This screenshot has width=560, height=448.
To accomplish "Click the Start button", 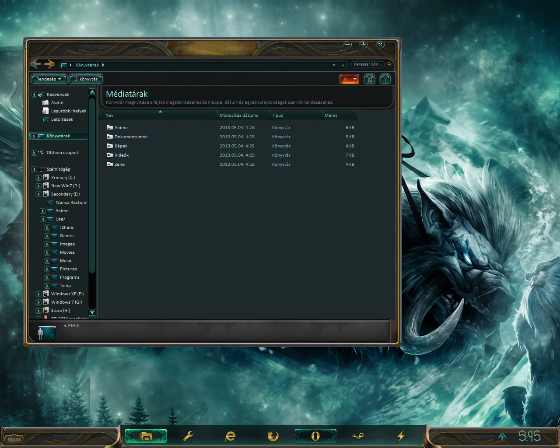I will 14,439.
